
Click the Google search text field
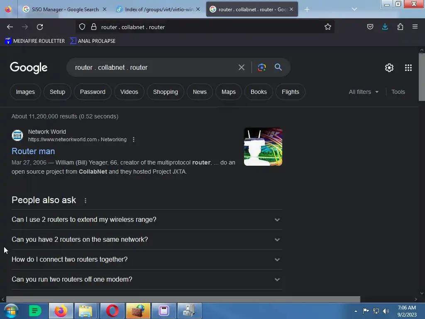click(x=154, y=68)
